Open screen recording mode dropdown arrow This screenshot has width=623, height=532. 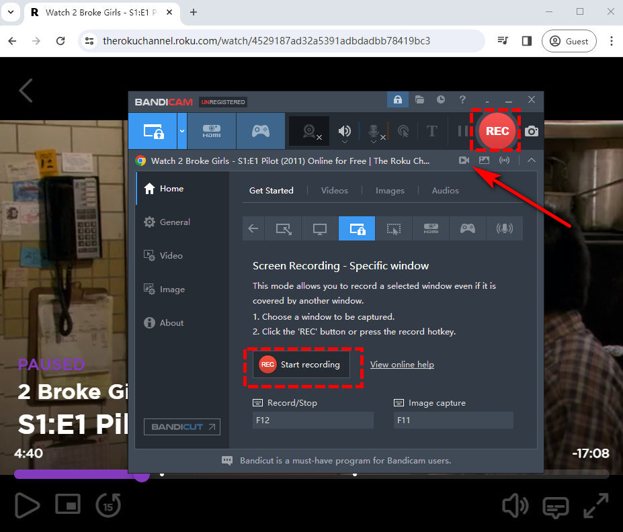(182, 131)
